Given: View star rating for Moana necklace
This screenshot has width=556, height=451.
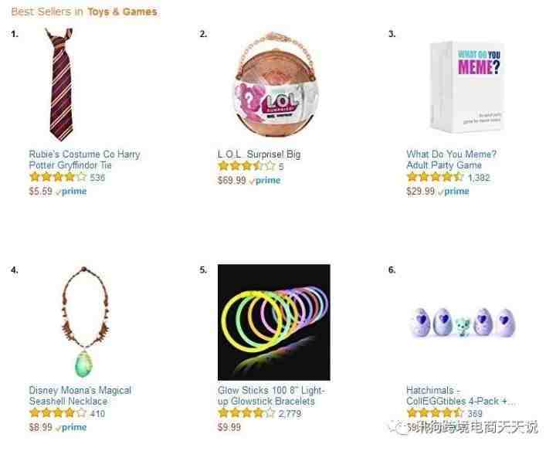Looking at the screenshot, I should pyautogui.click(x=58, y=412).
